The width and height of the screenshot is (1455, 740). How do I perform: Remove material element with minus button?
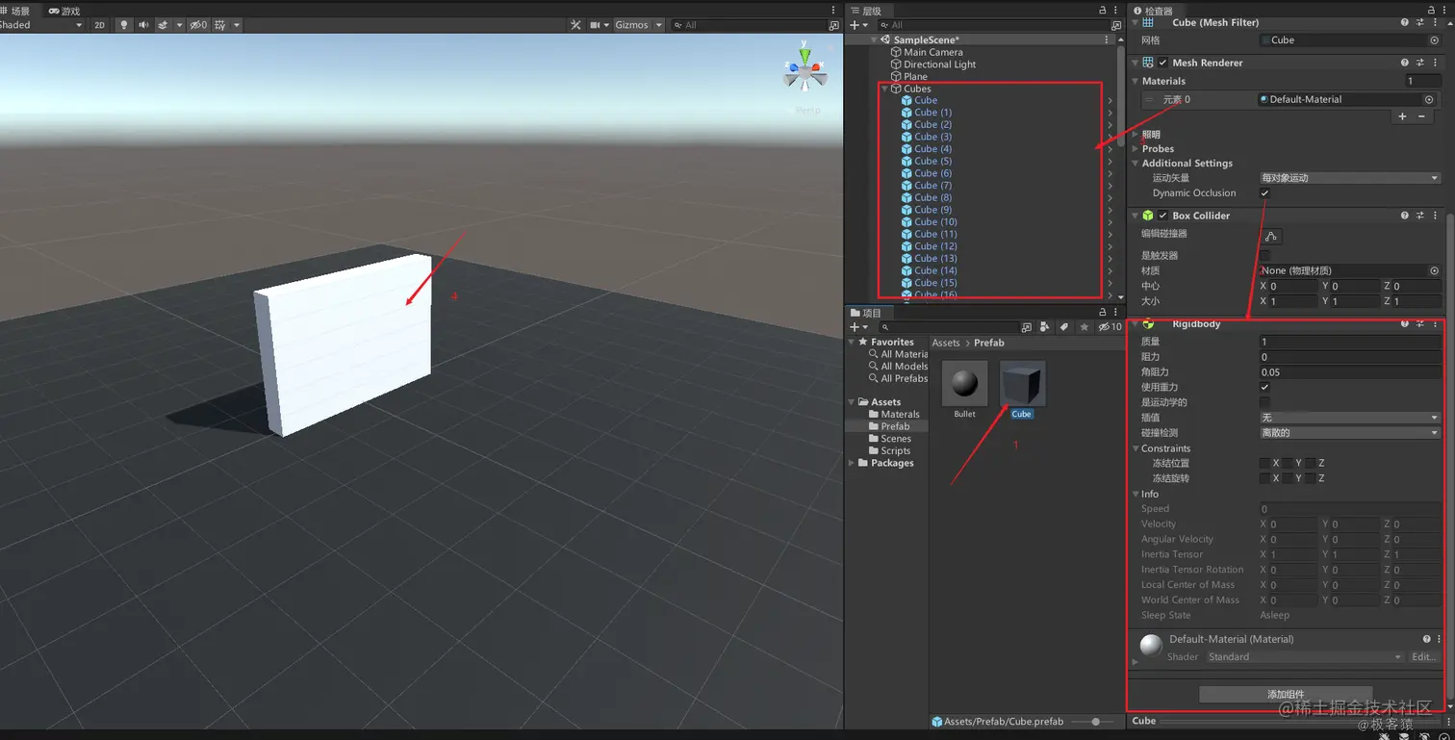[x=1421, y=116]
